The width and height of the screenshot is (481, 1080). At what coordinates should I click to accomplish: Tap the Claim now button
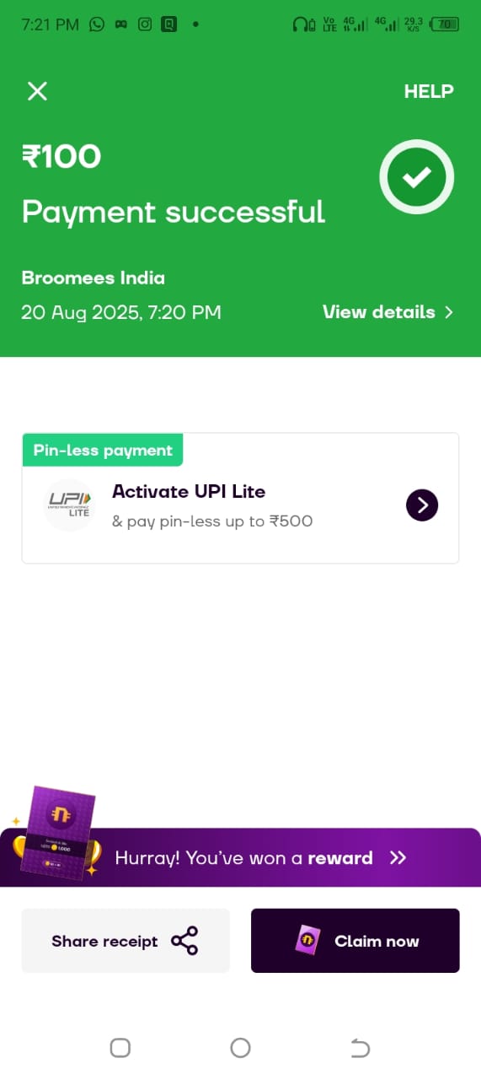click(x=355, y=941)
